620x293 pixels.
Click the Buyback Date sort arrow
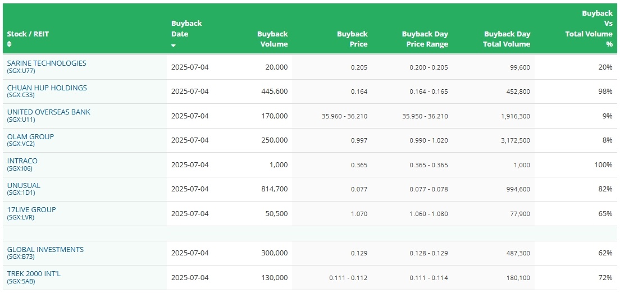[x=173, y=46]
